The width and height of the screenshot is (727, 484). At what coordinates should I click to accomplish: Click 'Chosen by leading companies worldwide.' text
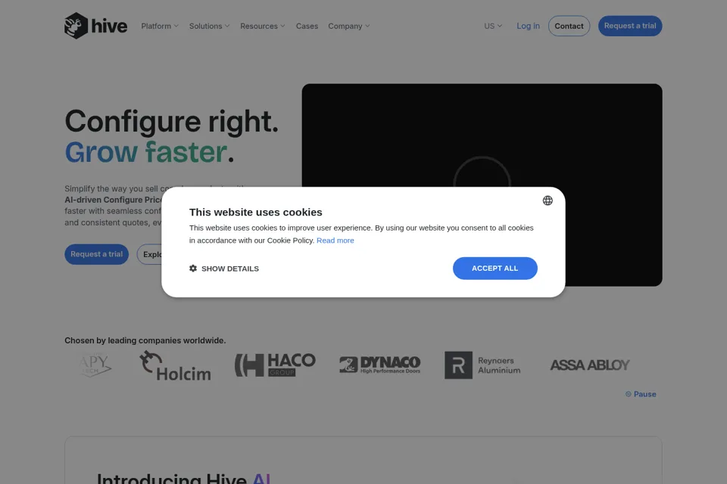click(x=145, y=340)
